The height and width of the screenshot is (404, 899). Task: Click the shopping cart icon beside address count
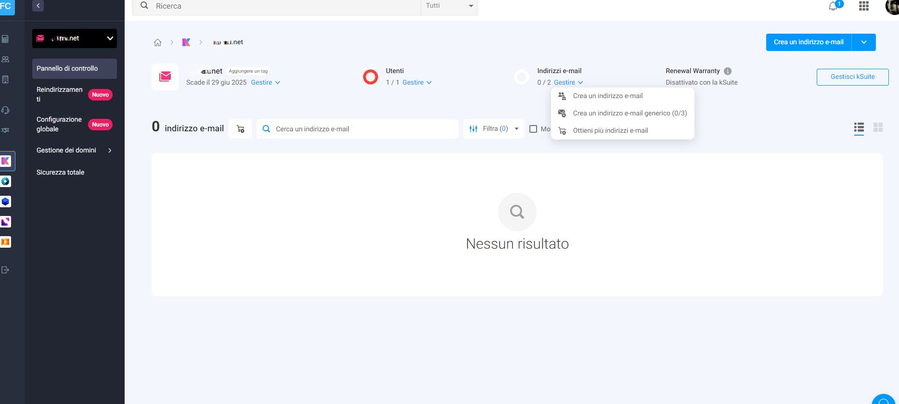tap(240, 129)
